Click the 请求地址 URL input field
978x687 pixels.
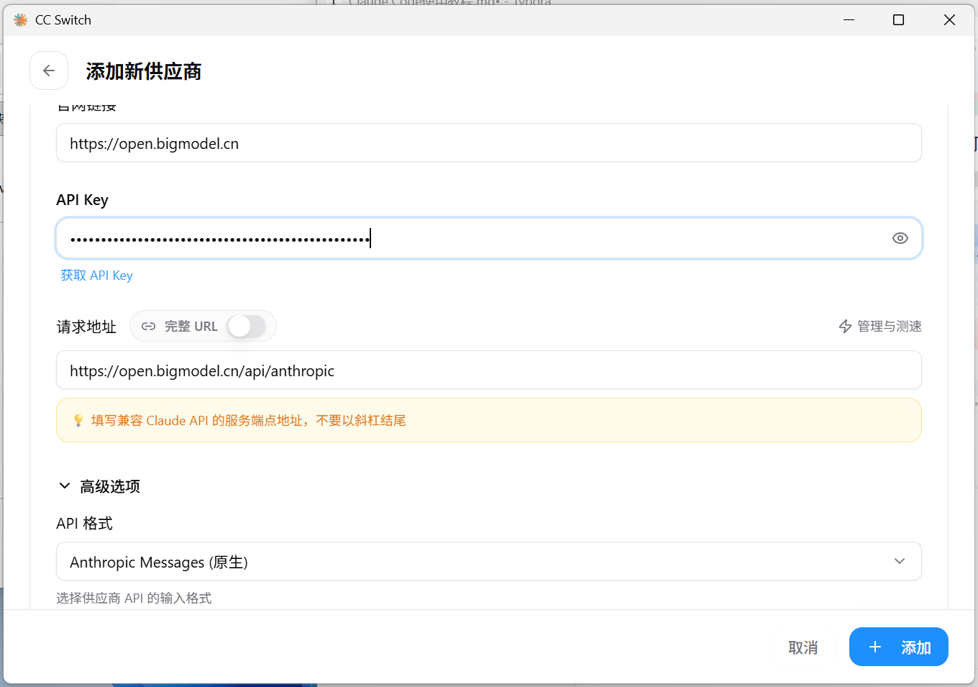[x=489, y=370]
